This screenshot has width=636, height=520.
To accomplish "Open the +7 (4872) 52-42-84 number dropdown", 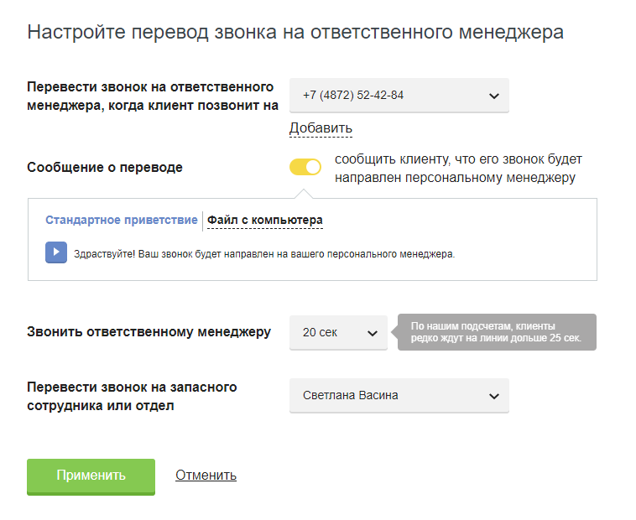I will coord(386,96).
